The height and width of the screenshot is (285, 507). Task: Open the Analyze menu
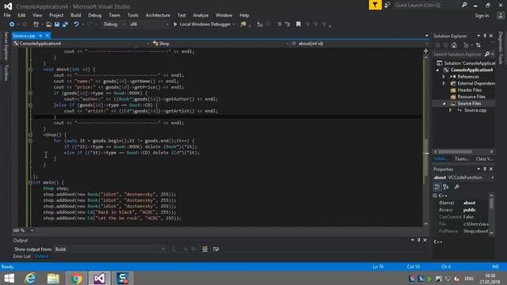click(x=200, y=15)
